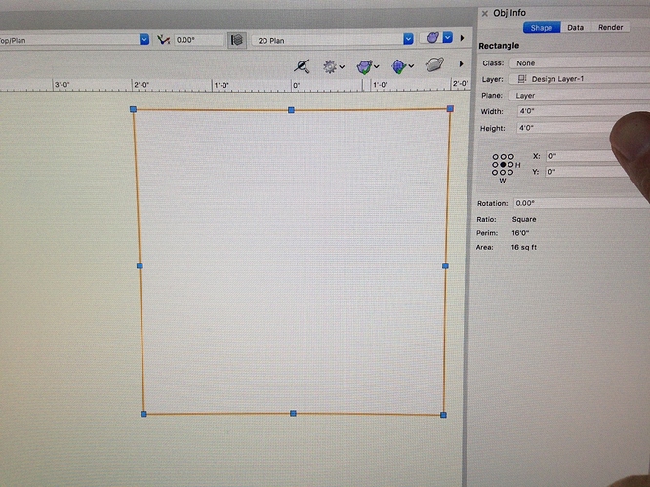
Task: Click the ruler origin label 0"
Action: pos(296,86)
